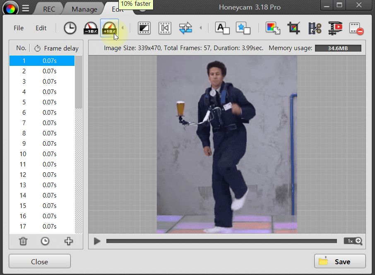
Task: Open the add text tool
Action: (222, 28)
